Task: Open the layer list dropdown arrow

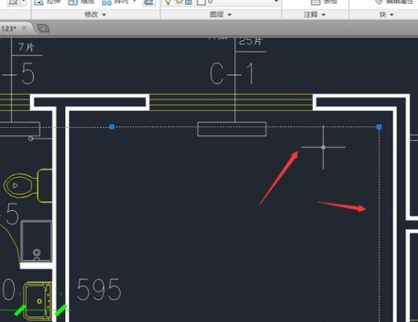Action: [276, 2]
